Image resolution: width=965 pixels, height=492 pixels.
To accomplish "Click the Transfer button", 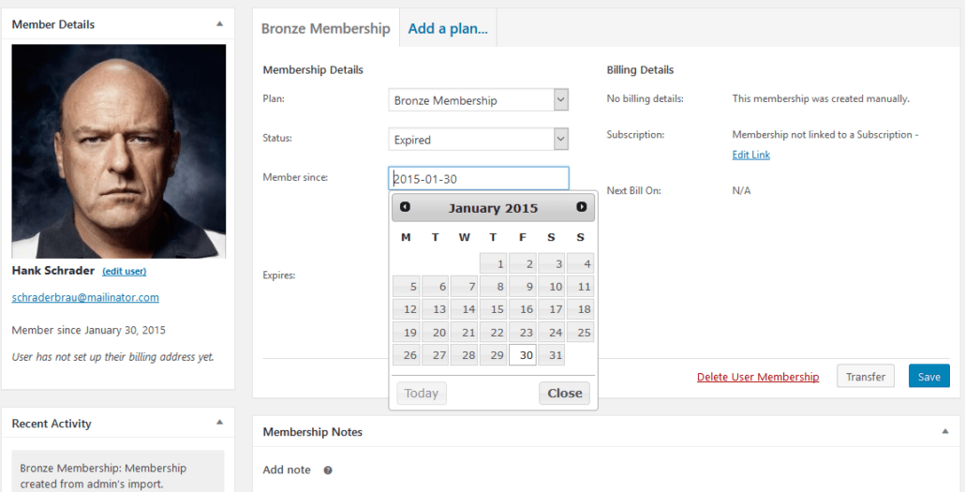I will [x=865, y=377].
